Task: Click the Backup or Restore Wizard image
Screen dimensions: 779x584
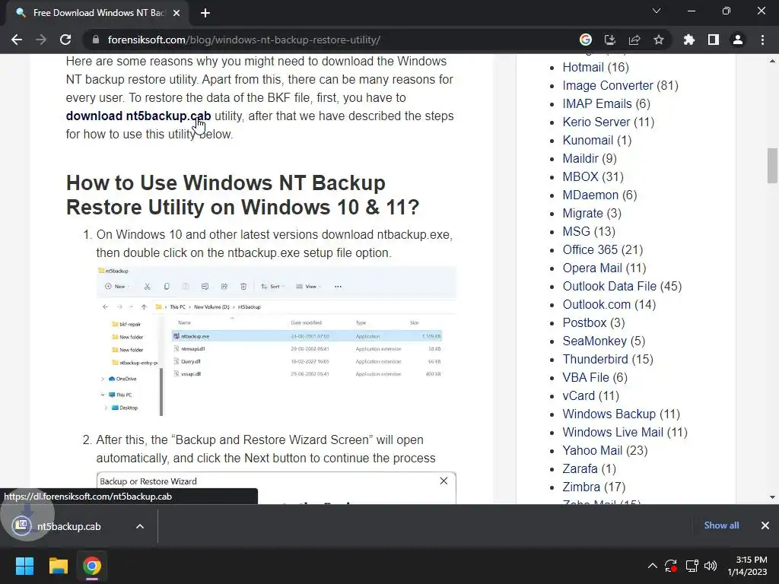Action: (x=276, y=487)
